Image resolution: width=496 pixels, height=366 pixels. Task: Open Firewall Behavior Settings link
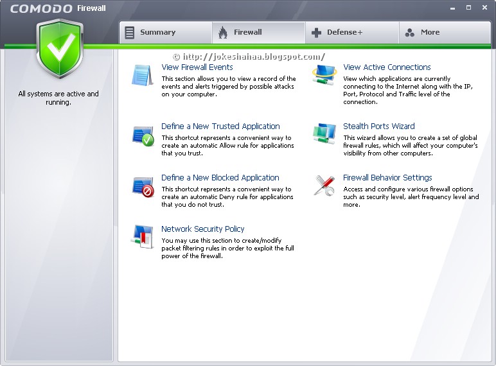387,178
